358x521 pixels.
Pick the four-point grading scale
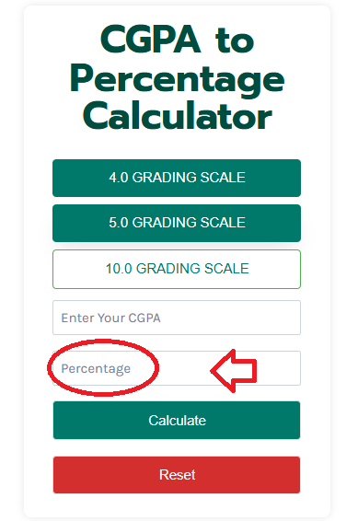coord(177,178)
